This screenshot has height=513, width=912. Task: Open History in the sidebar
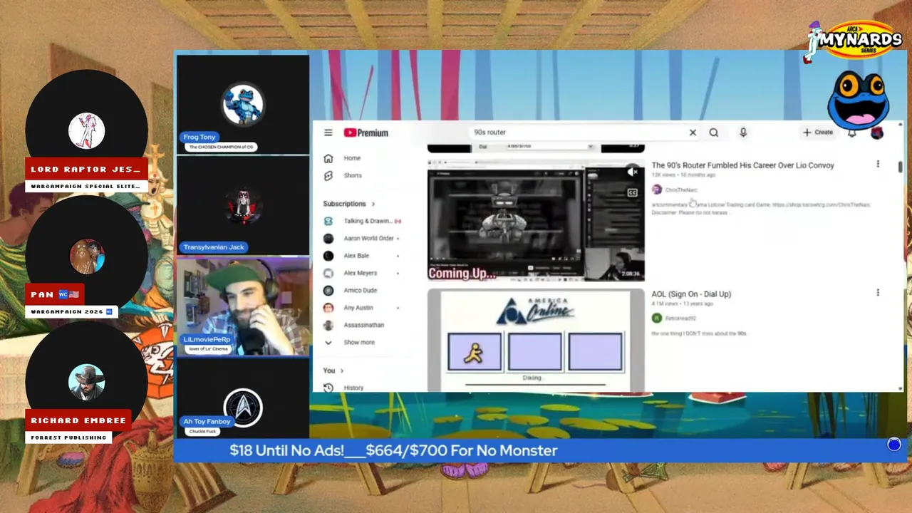click(x=353, y=388)
